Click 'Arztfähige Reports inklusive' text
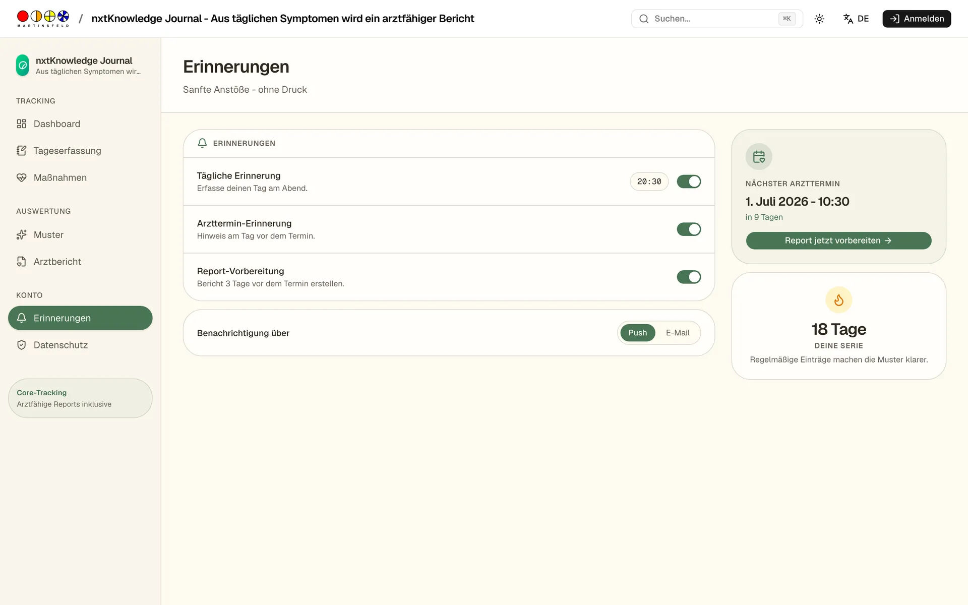 [x=64, y=404]
